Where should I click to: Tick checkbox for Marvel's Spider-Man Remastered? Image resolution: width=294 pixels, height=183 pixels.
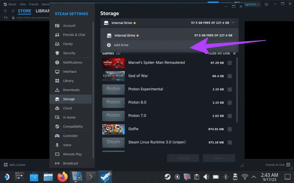(230, 63)
